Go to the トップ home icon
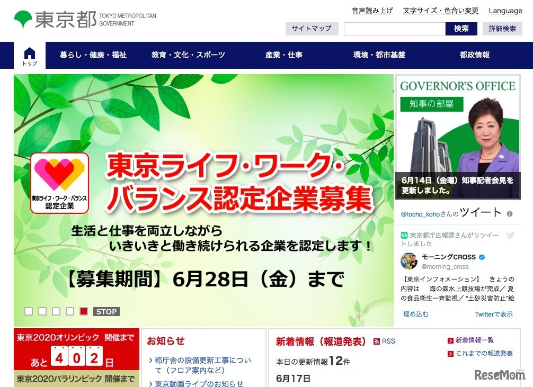Viewport: 533px width, 387px height. click(x=30, y=56)
